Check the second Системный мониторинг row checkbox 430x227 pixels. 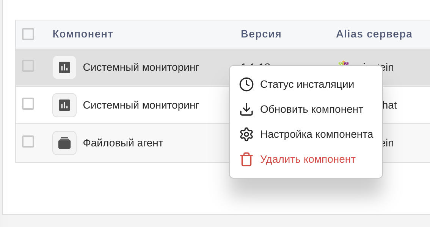(28, 105)
